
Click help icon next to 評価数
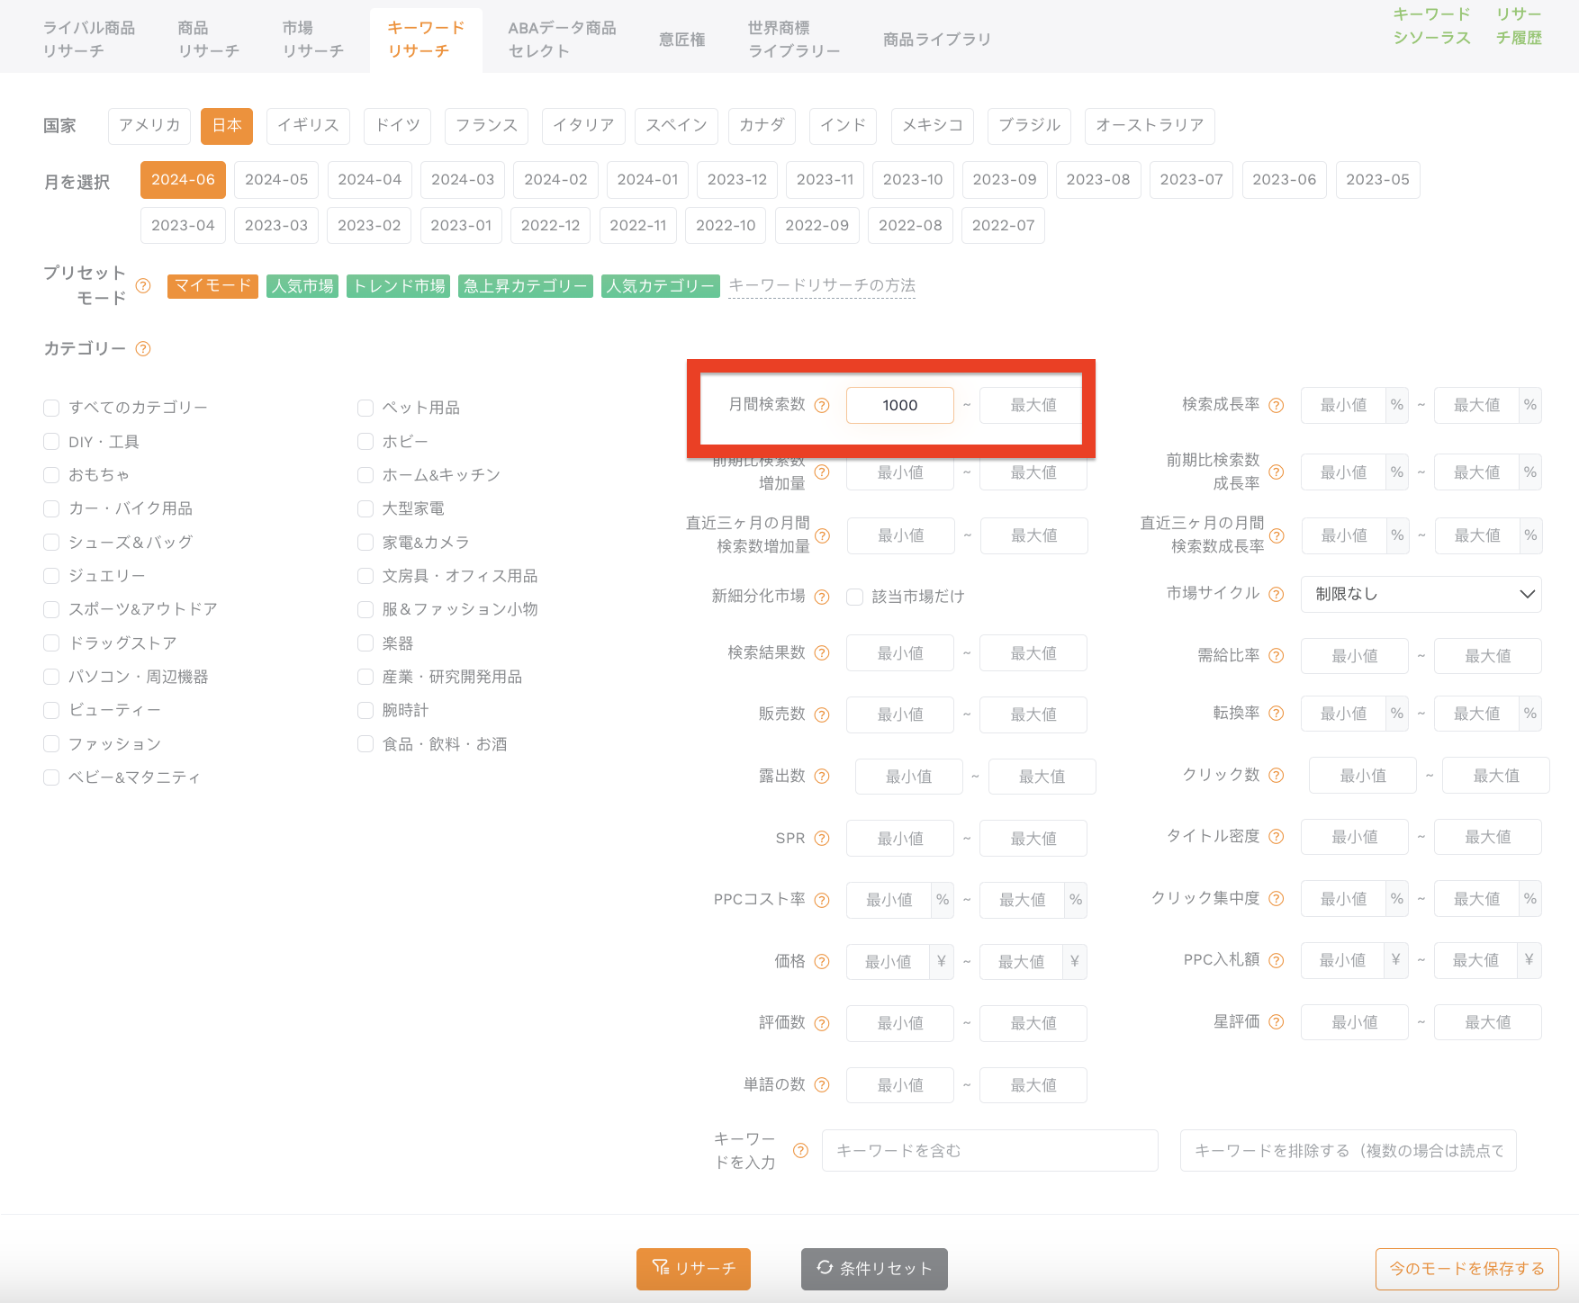tap(822, 1023)
